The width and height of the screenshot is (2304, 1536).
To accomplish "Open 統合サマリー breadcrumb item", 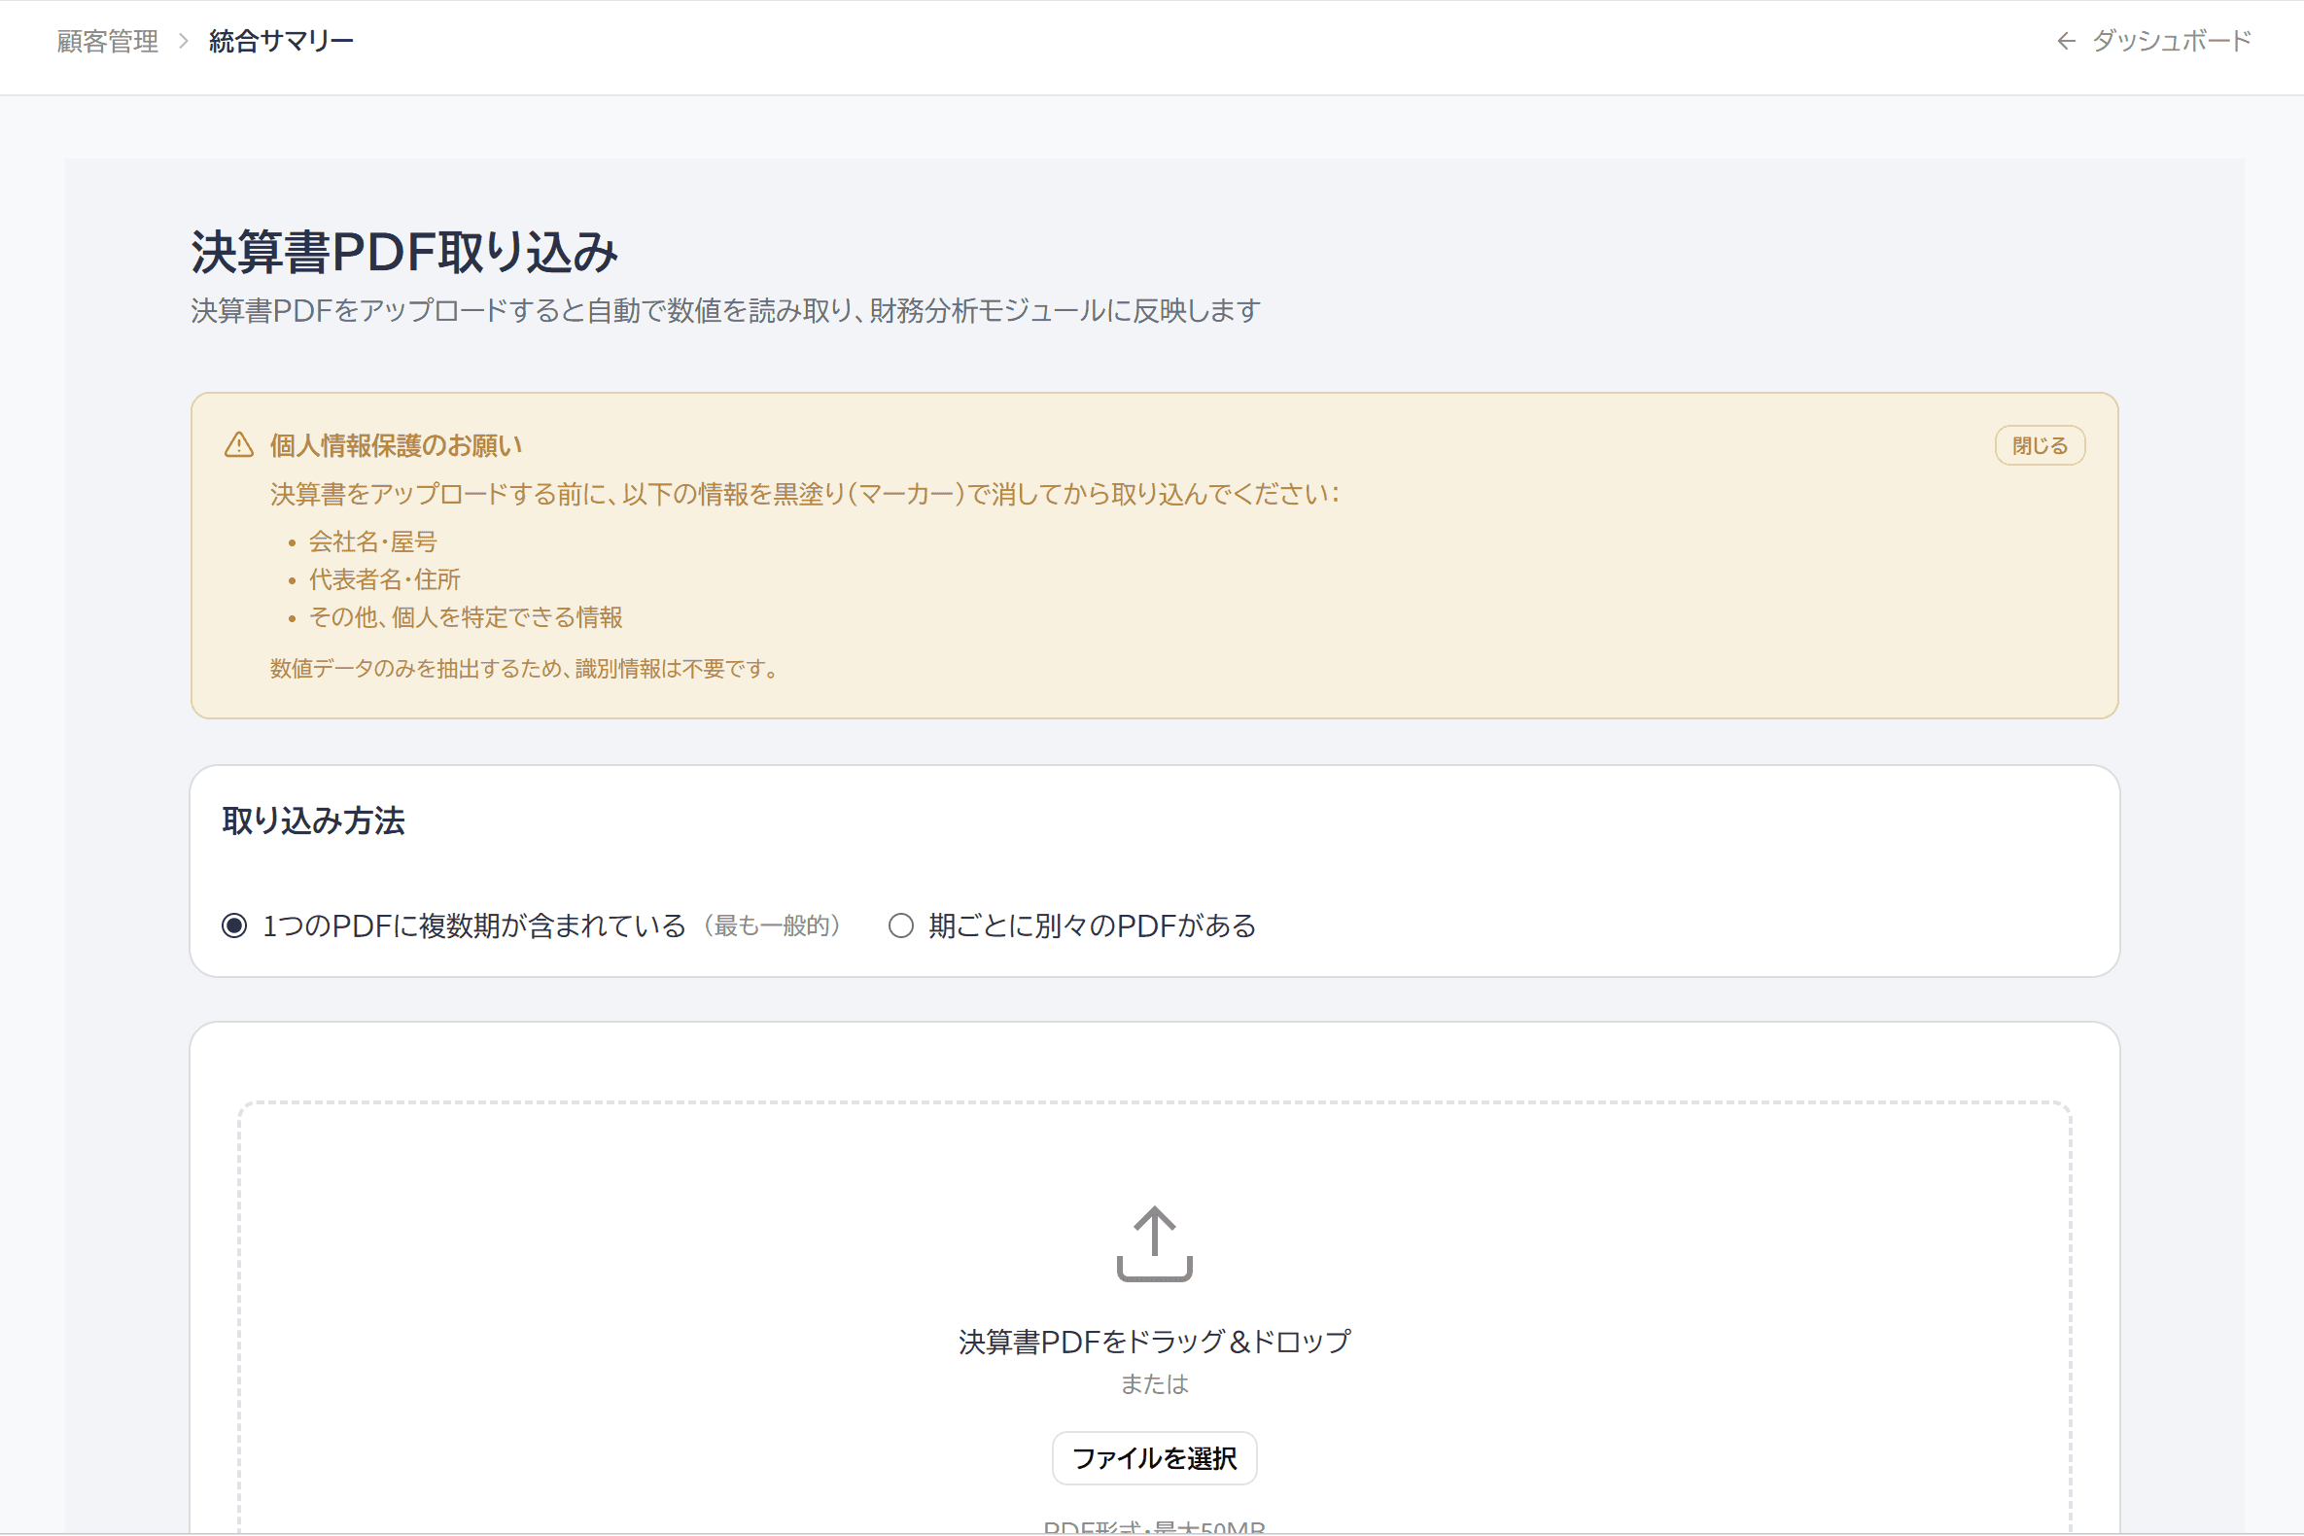I will coord(281,41).
